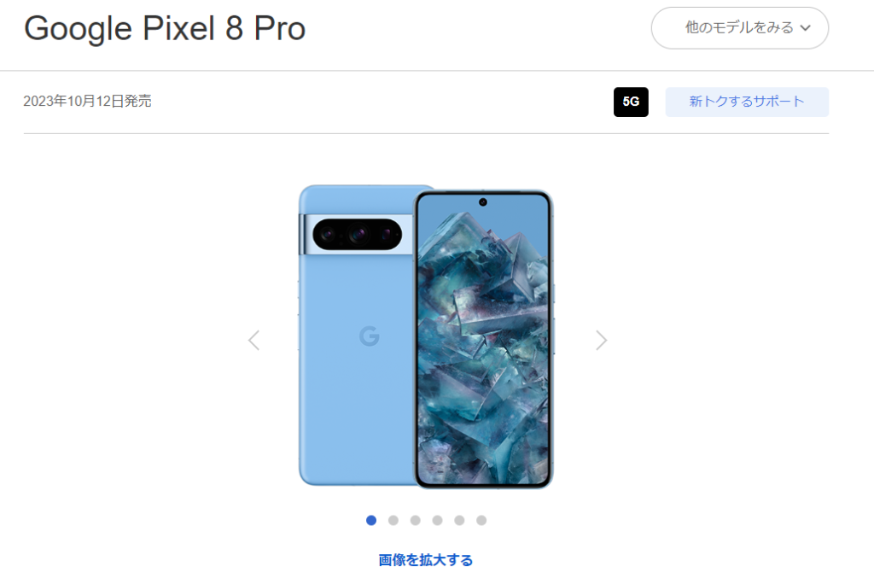Jump to the fourth carousel dot
874x578 pixels.
437,520
